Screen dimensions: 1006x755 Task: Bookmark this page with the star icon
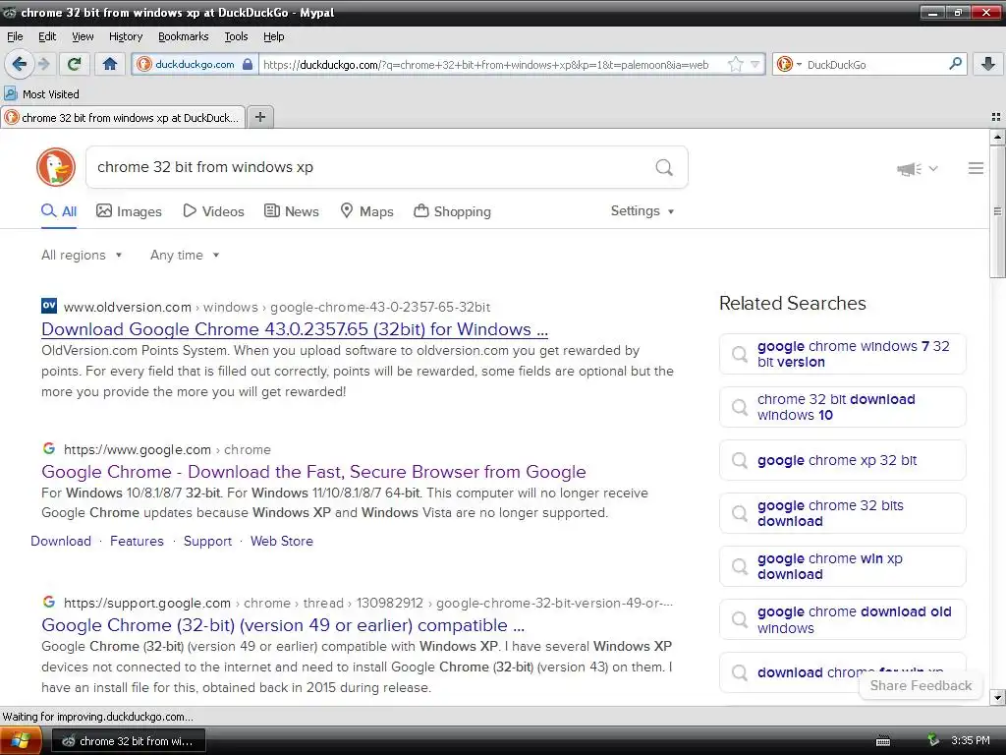click(x=735, y=64)
